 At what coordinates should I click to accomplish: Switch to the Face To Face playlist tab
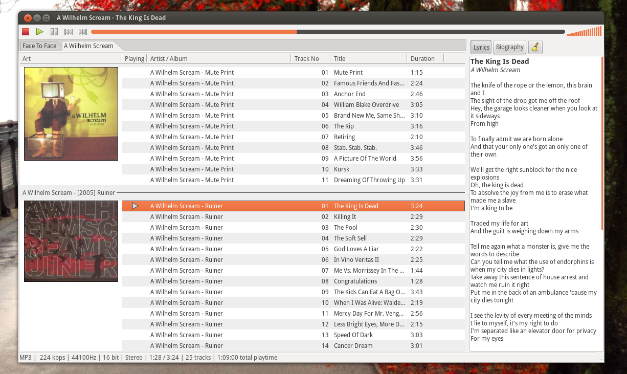(x=39, y=46)
